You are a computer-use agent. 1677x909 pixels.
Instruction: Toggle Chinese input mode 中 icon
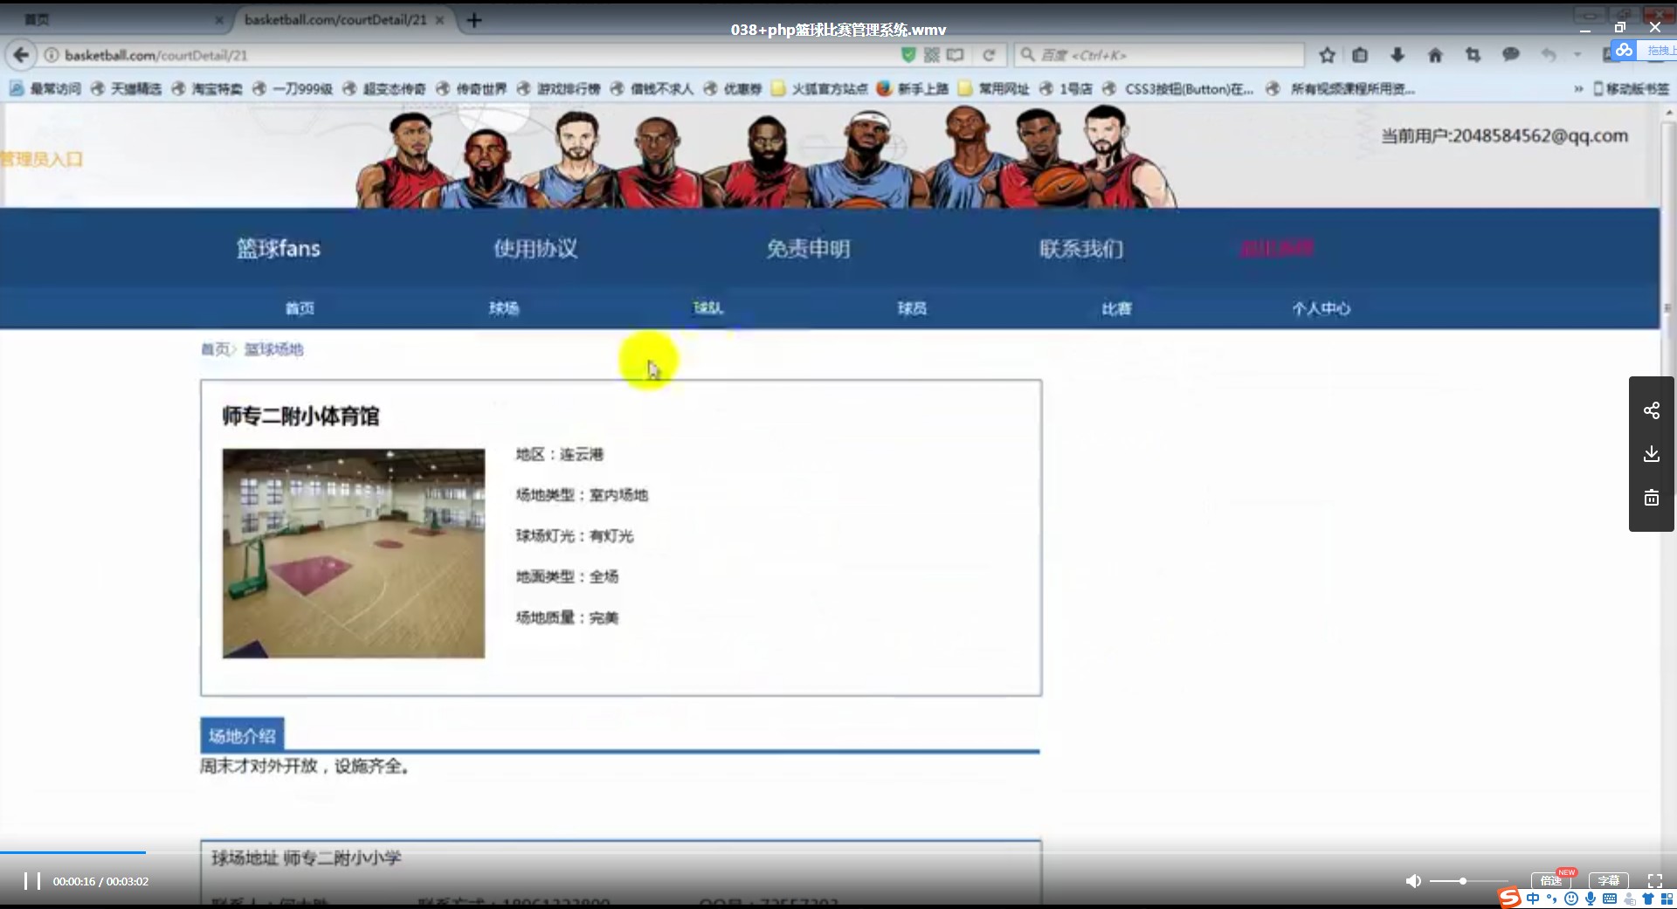[1533, 899]
